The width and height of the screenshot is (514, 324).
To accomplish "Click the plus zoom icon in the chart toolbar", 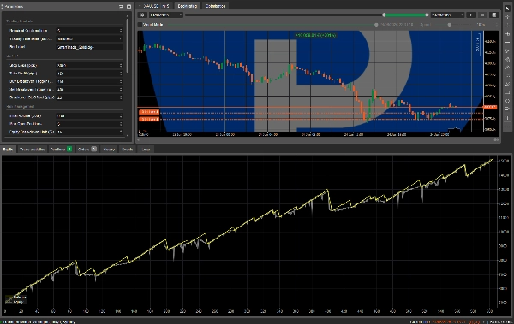I will pos(507,33).
